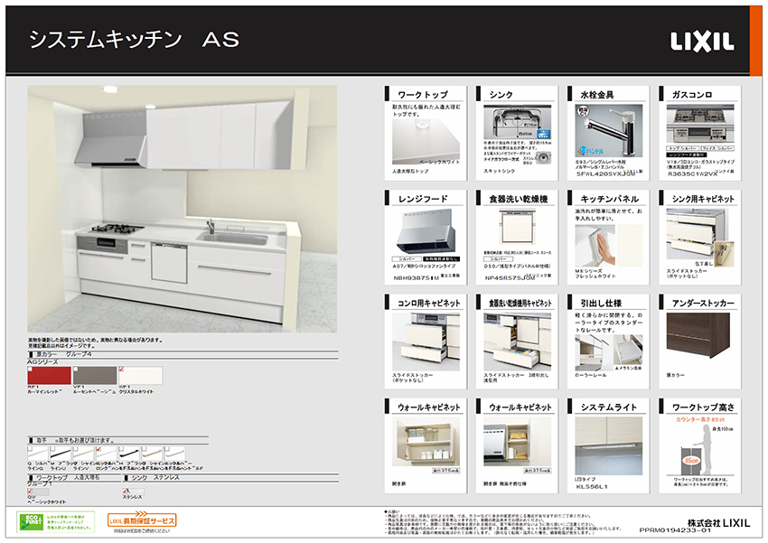This screenshot has height=543, width=768.
Task: Click the document number PPRM0194233-01
Action: [x=675, y=530]
